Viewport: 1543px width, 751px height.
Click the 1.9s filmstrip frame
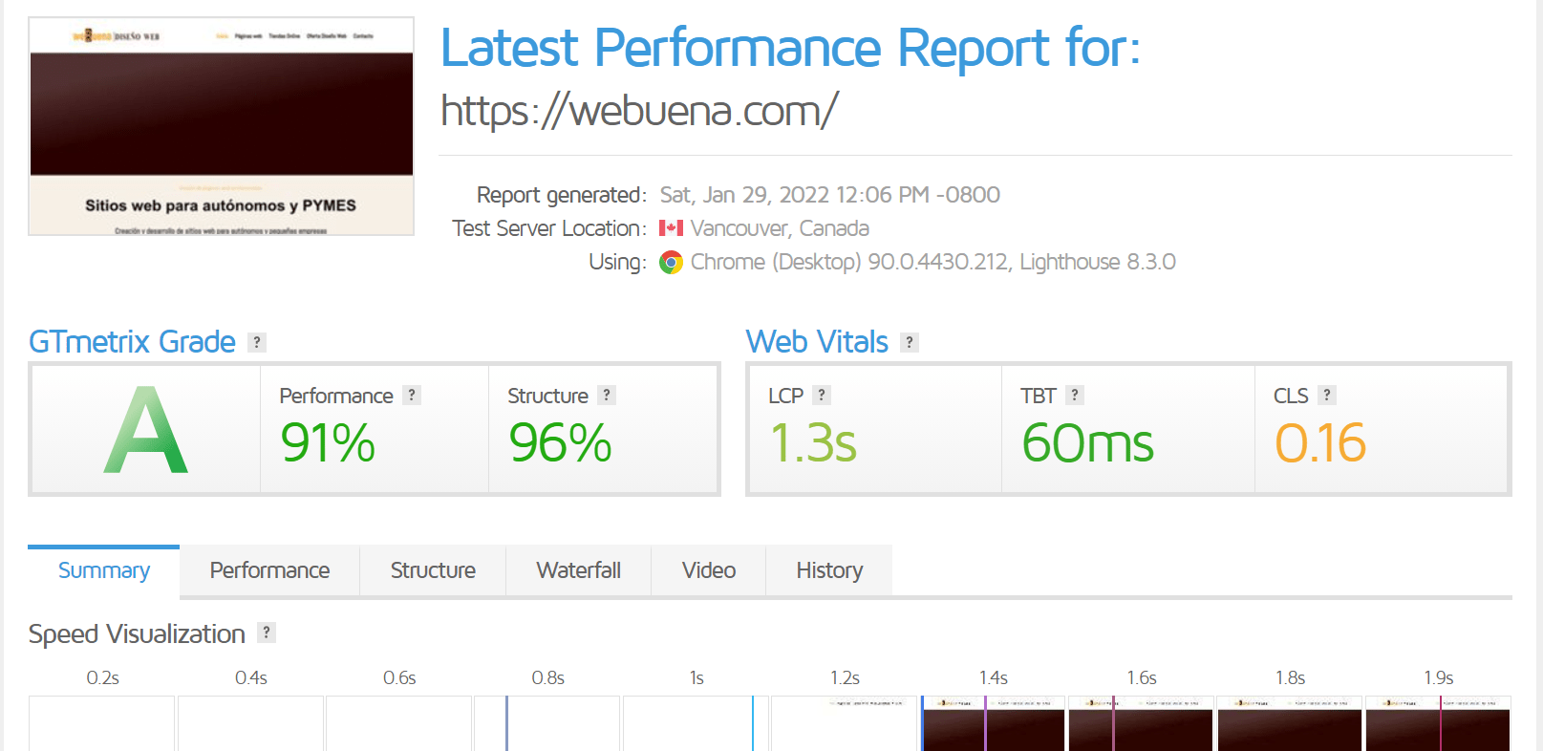[1438, 723]
